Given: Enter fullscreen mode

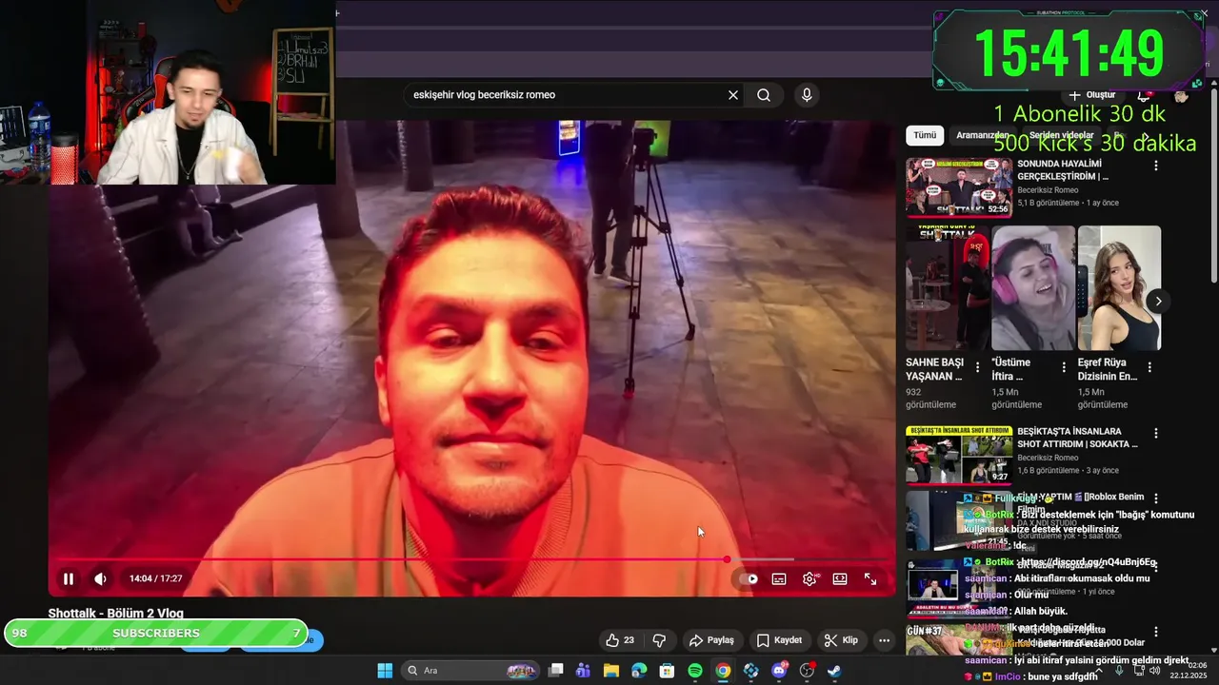Looking at the screenshot, I should point(870,578).
